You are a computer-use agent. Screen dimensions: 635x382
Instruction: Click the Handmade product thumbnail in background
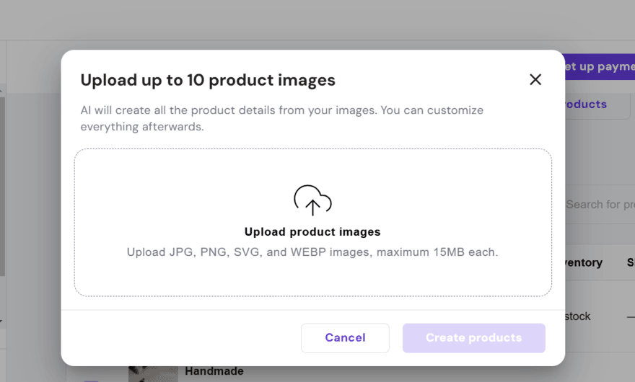pyautogui.click(x=153, y=374)
